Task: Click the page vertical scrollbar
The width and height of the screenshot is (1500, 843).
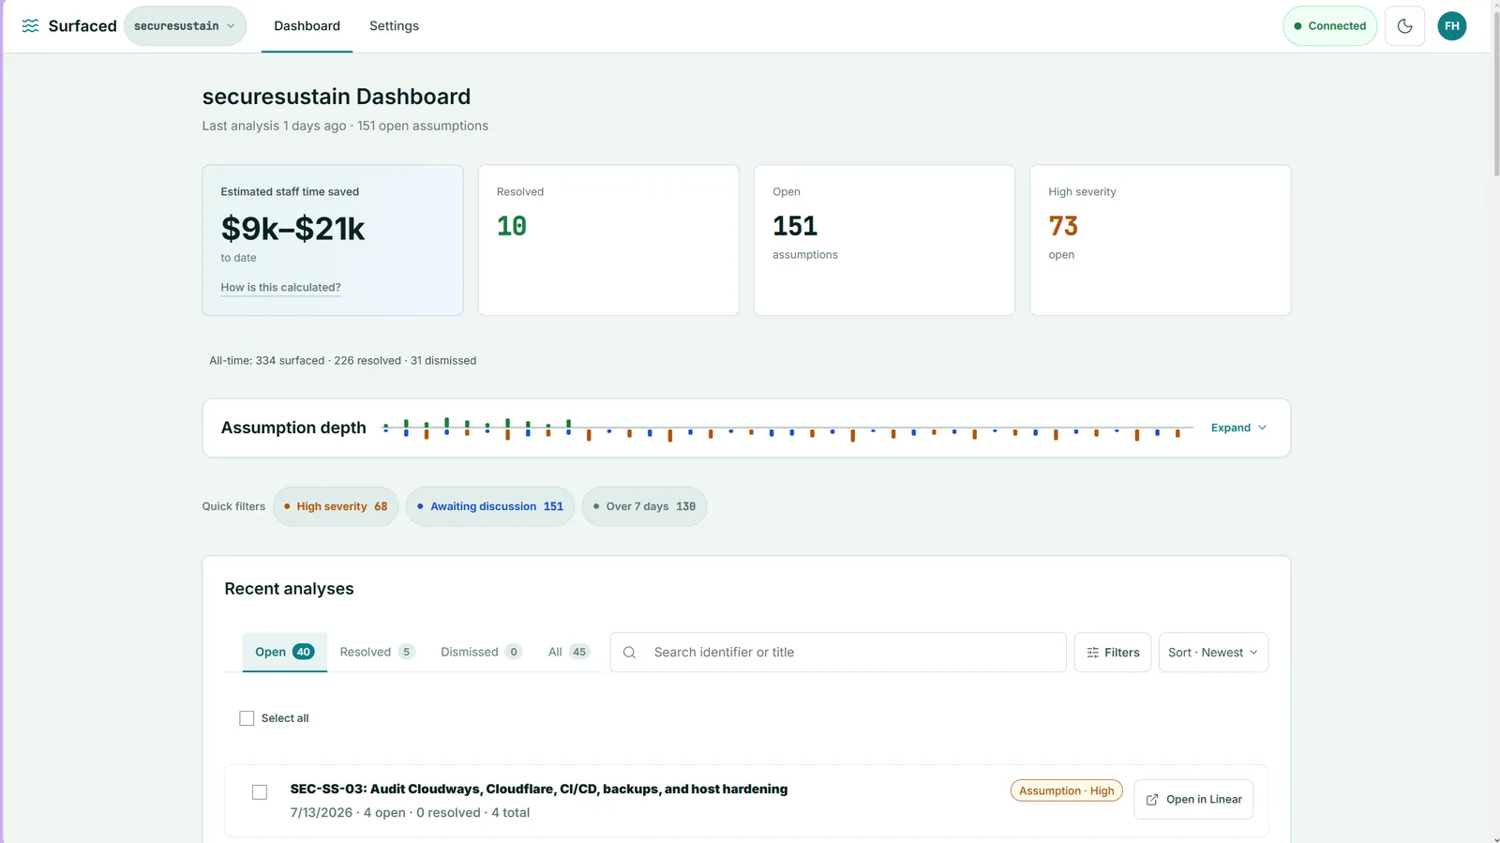Action: coord(1495,94)
